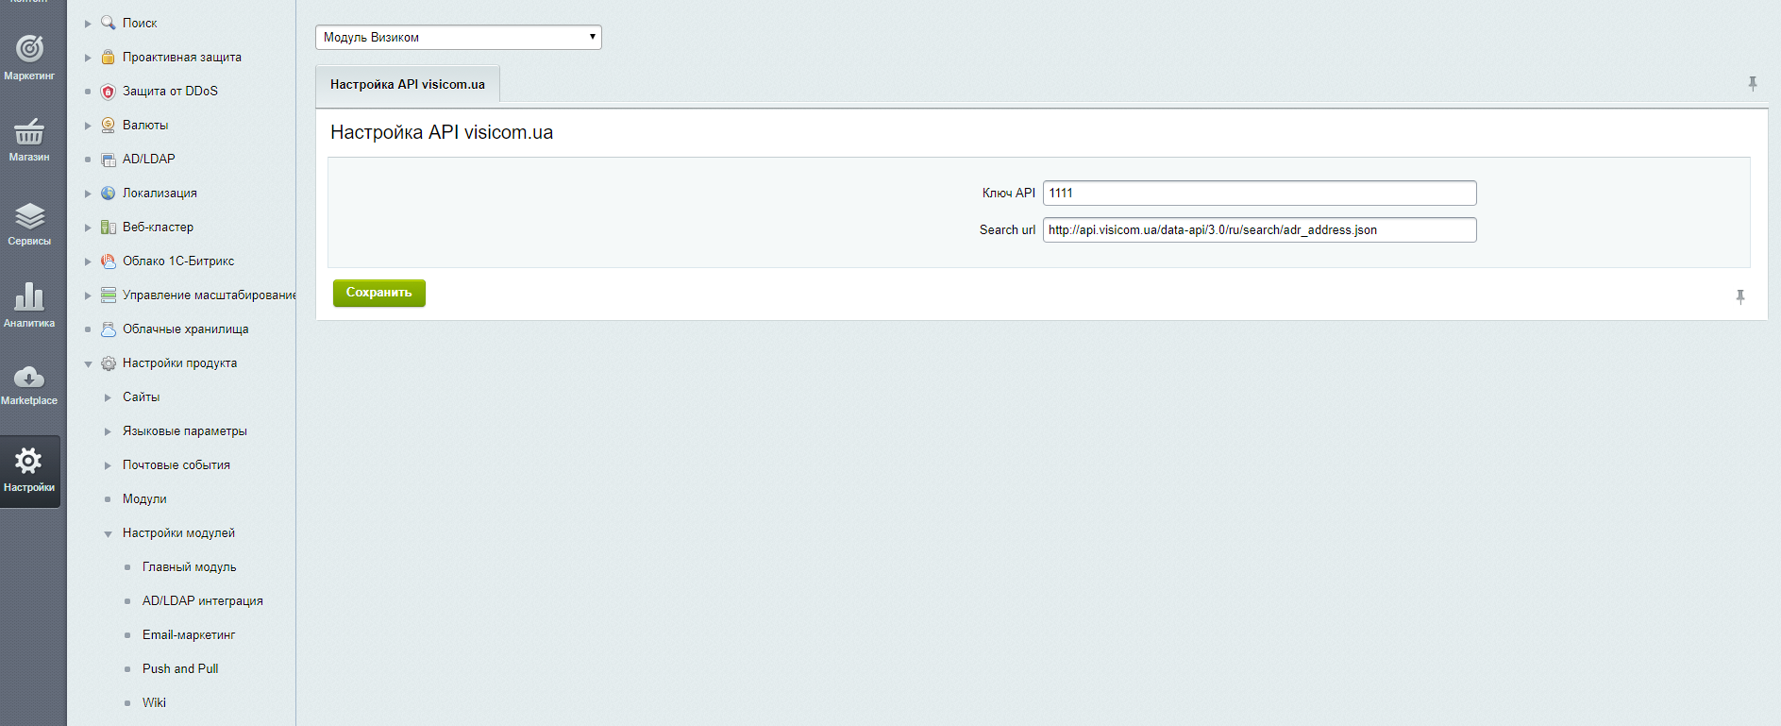
Task: Open the Управление масштабированием link
Action: pos(210,295)
